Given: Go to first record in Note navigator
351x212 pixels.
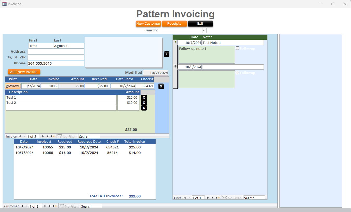Looking at the screenshot, I should 184,198.
